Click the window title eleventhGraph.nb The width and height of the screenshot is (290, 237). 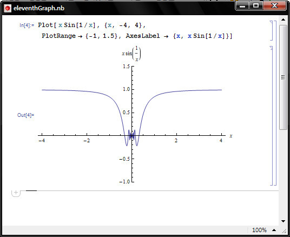[39, 8]
